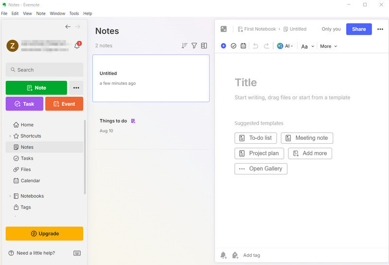Click the sidebar vertical scrollbar

point(85,157)
